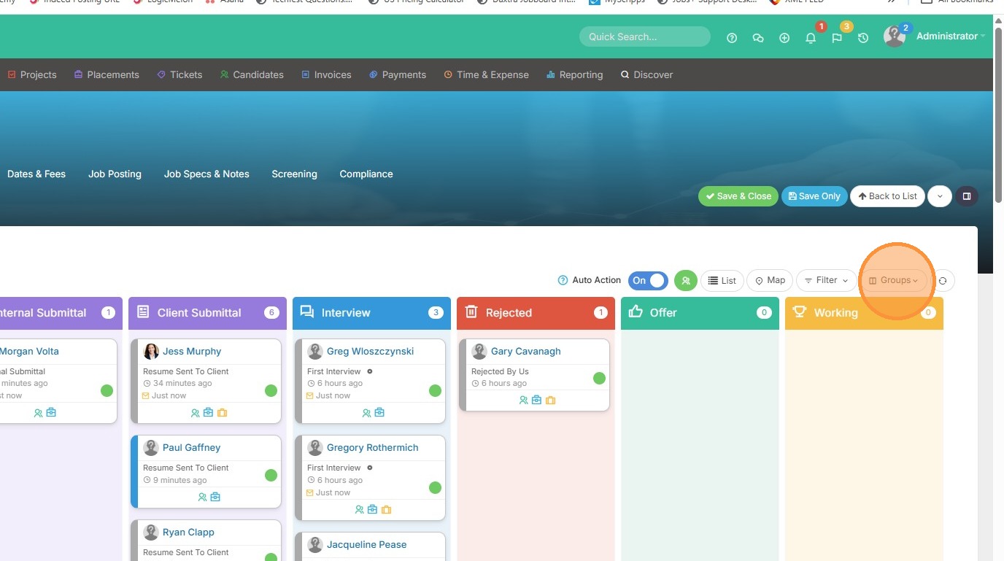Click the people icon on Gary Cavanagh's card

(523, 401)
